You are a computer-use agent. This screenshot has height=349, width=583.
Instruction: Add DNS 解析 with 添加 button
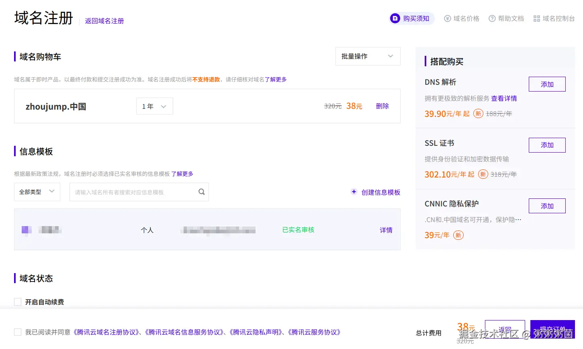point(547,84)
